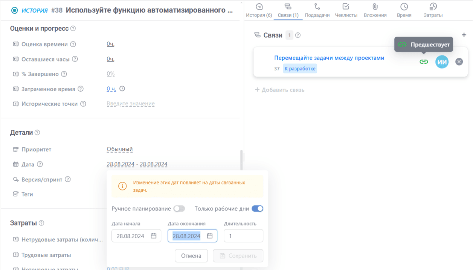Open the Чеклисты tab
This screenshot has height=270, width=473.
(x=346, y=11)
